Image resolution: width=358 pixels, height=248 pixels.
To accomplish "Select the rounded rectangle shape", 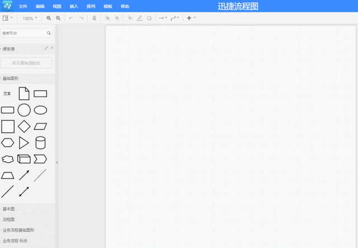I will tap(7, 110).
